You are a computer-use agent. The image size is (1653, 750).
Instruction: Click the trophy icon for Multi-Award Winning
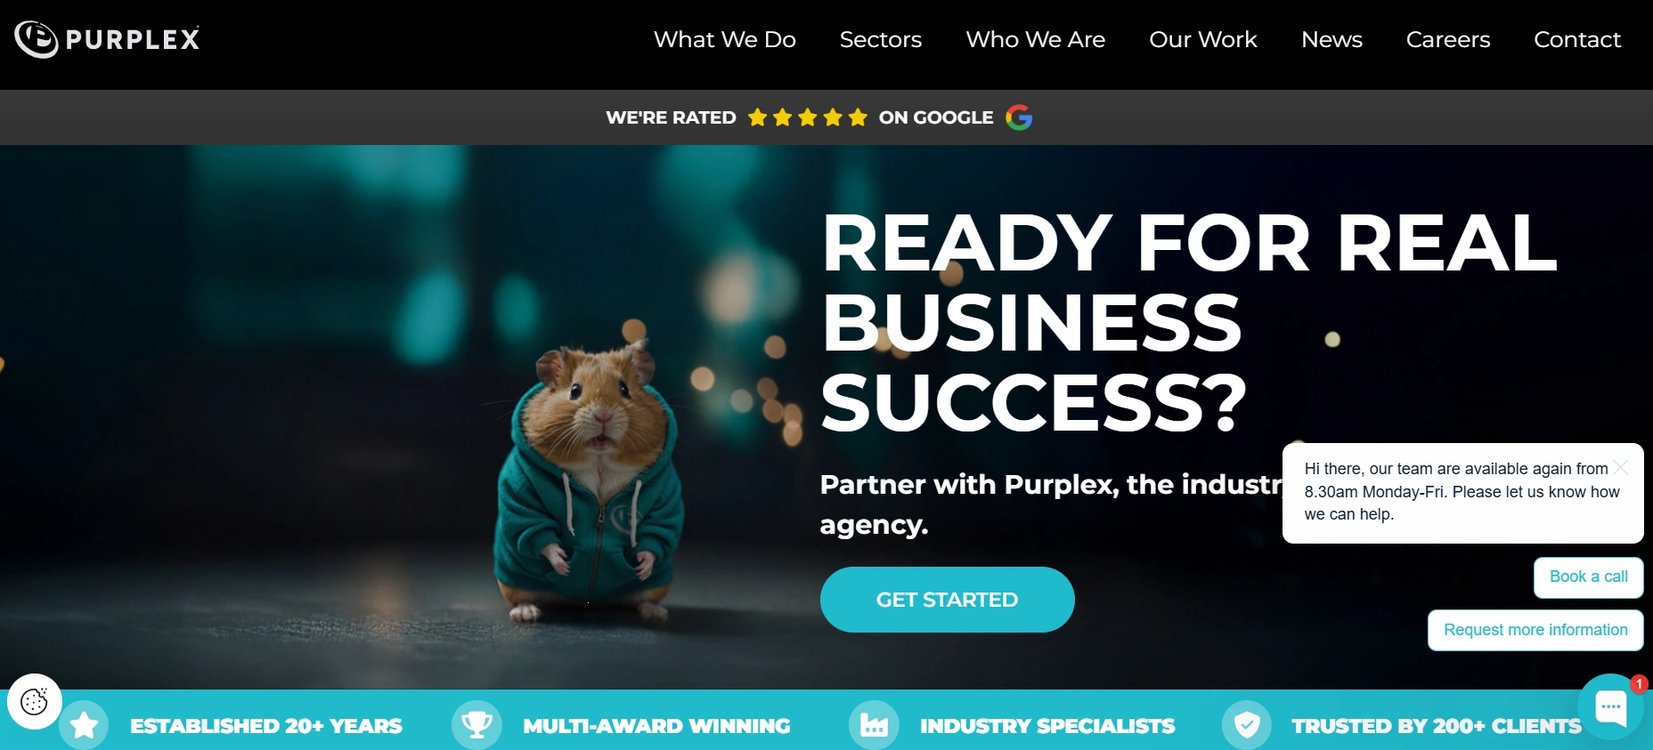(x=476, y=725)
